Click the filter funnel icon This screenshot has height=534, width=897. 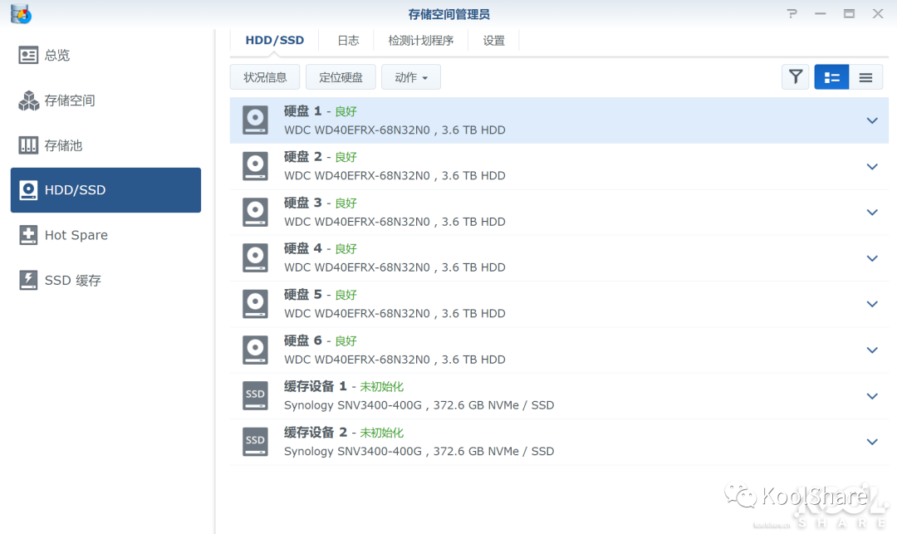tap(795, 77)
